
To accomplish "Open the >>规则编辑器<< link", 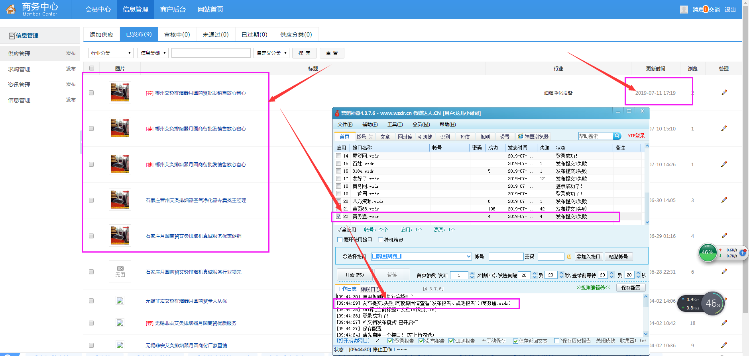I will coord(593,288).
